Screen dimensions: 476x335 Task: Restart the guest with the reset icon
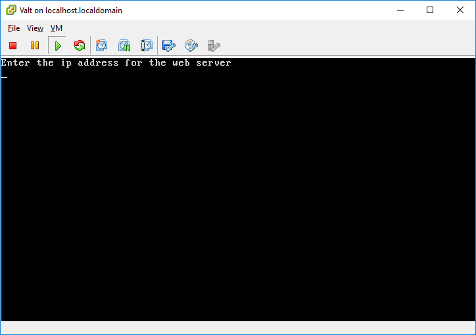coord(80,45)
